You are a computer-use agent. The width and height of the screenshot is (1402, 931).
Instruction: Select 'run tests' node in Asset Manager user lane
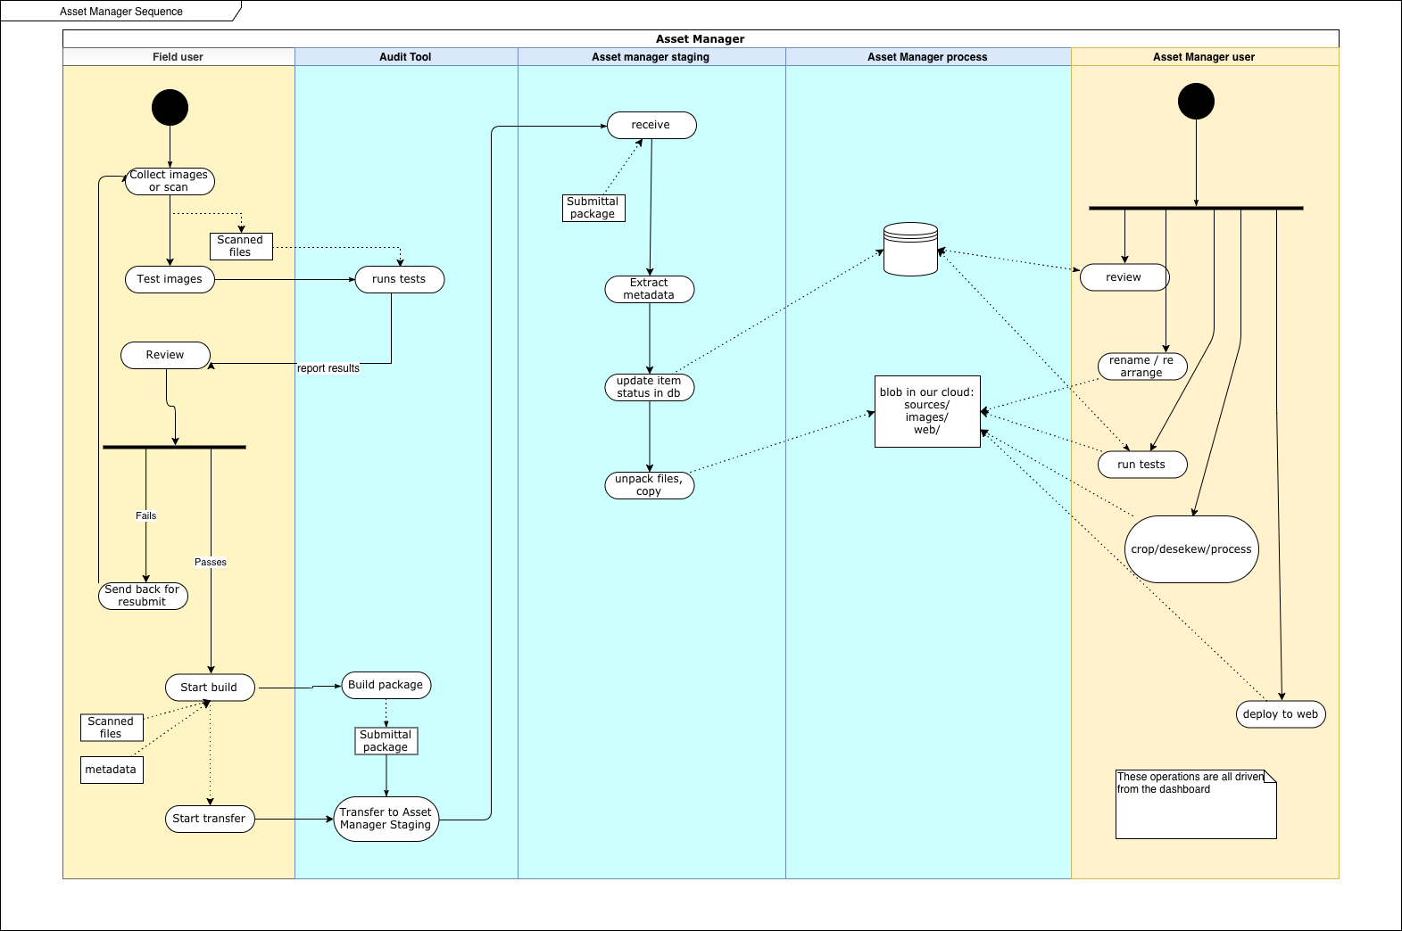point(1142,465)
